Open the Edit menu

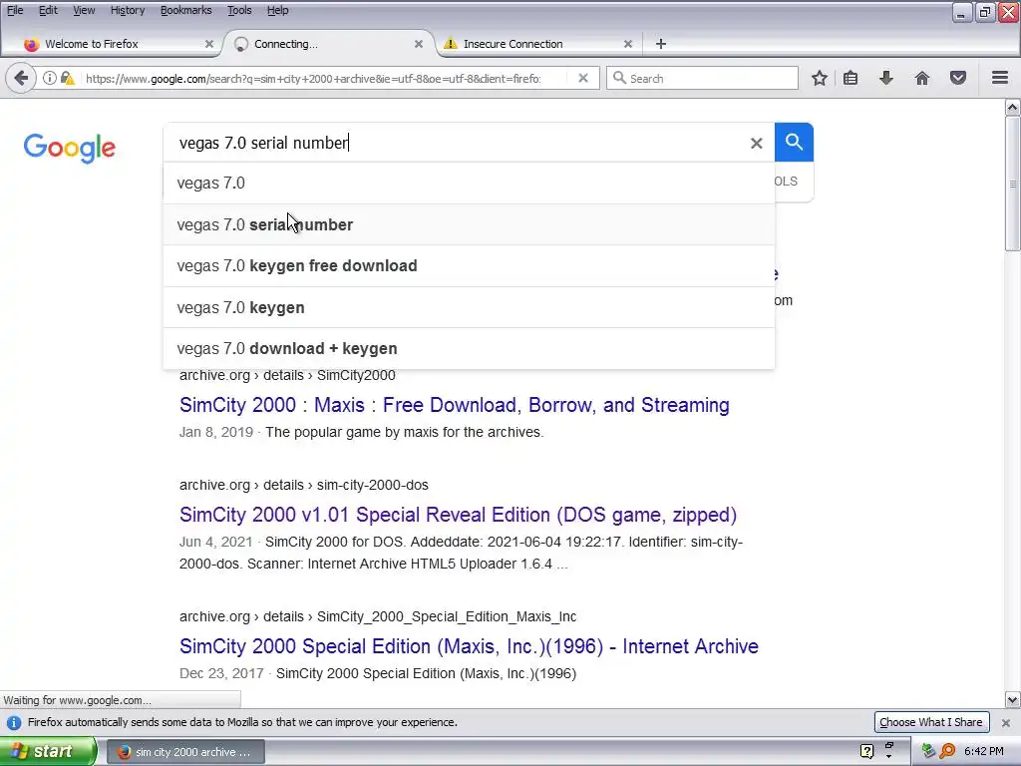[x=48, y=10]
